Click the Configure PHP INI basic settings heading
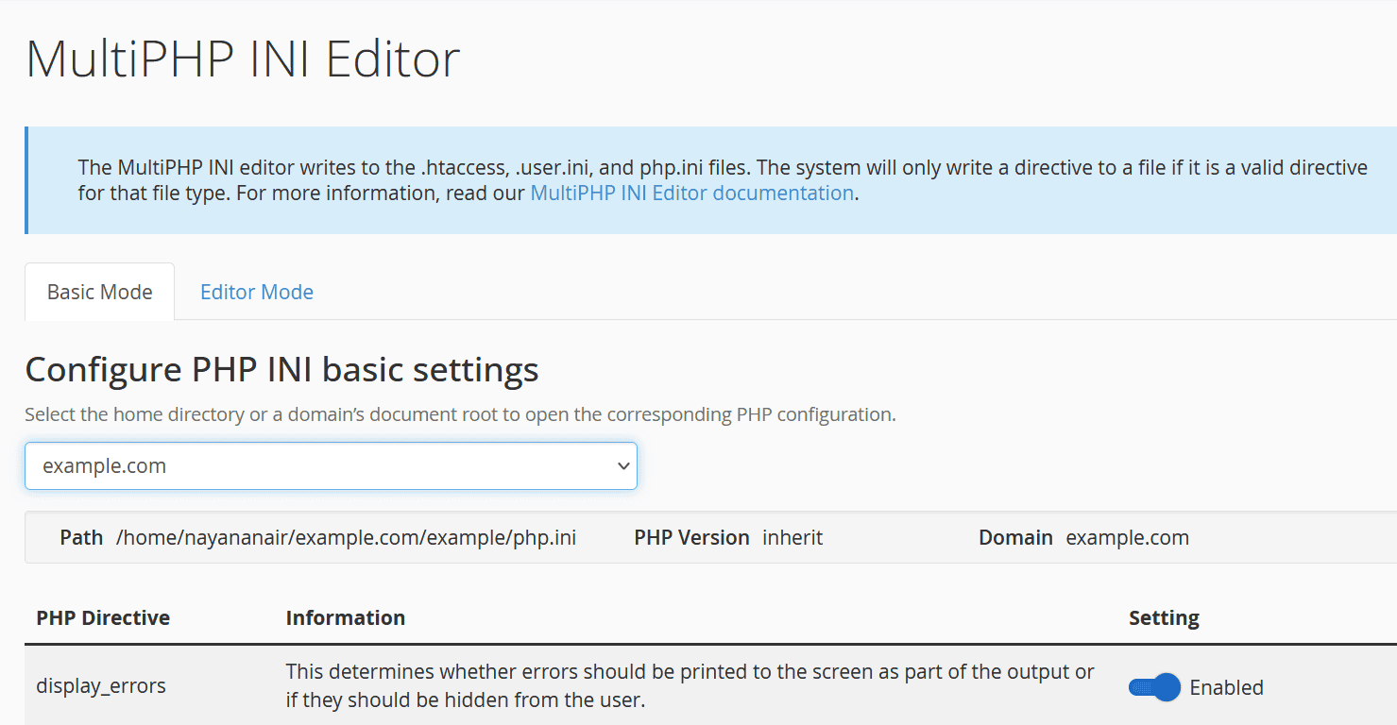The image size is (1397, 725). (x=281, y=369)
